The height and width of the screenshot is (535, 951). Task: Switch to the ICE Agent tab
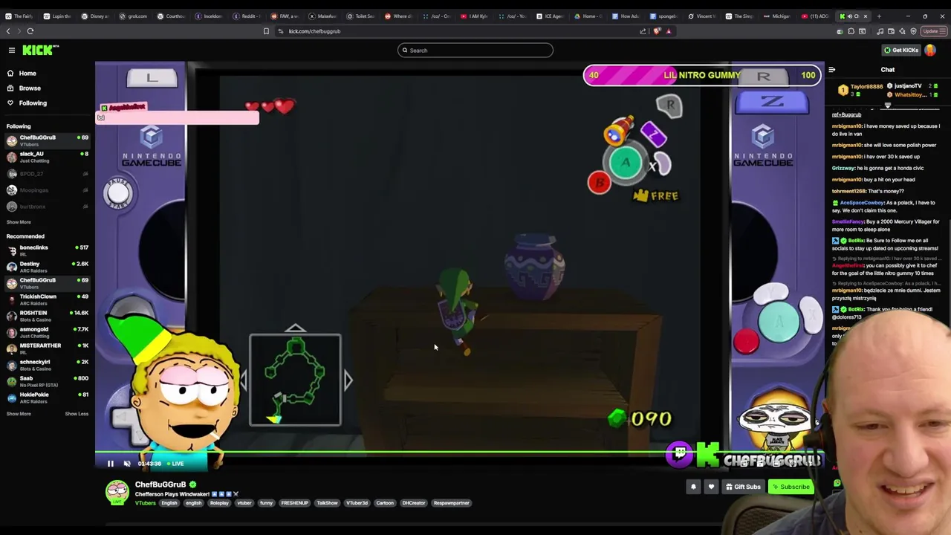[x=551, y=16]
